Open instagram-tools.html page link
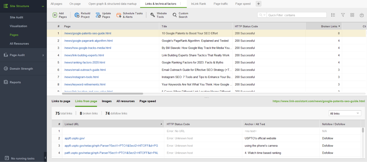This screenshot has width=367, height=162. (x=81, y=77)
